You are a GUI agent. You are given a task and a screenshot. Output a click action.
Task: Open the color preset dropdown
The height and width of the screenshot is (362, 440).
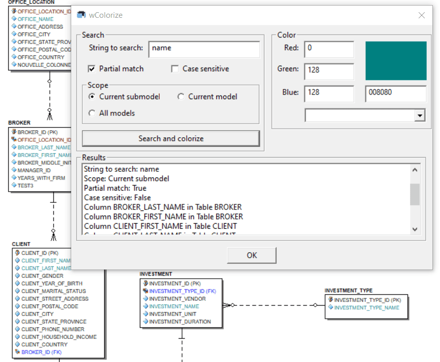click(x=420, y=115)
